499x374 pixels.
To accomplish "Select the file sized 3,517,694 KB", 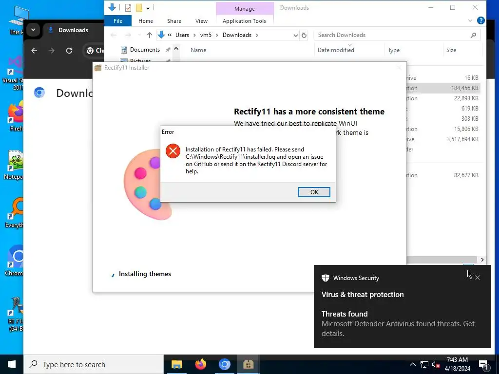I will click(x=443, y=139).
